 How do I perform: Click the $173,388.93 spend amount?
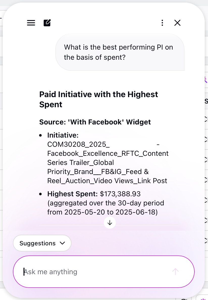tap(120, 194)
